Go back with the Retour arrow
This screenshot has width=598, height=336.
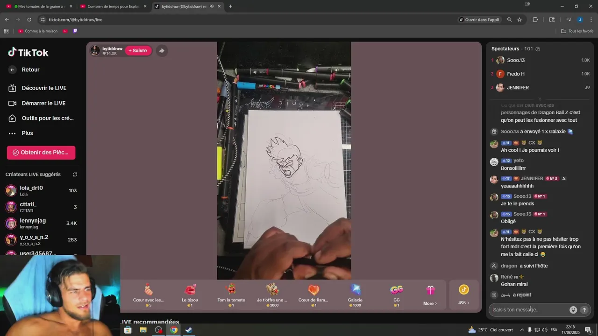(13, 70)
